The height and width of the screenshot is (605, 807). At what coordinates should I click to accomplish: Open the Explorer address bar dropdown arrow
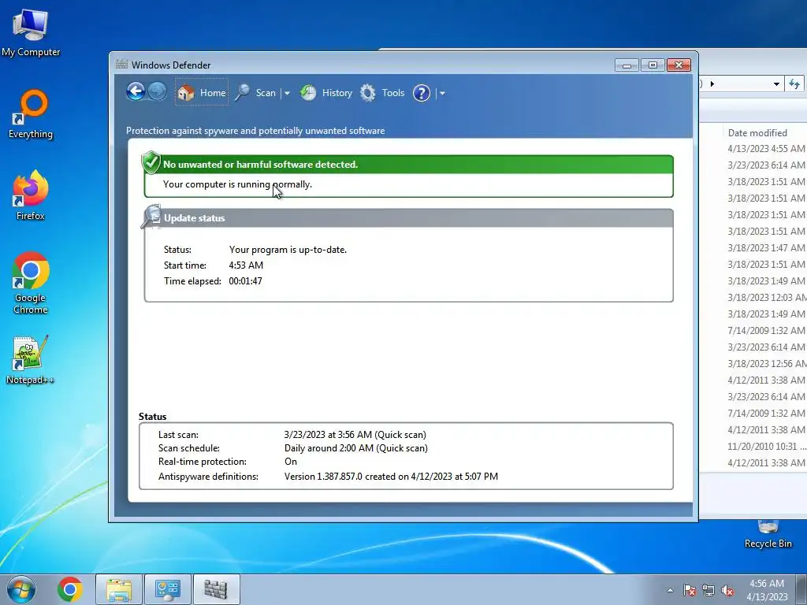[776, 84]
